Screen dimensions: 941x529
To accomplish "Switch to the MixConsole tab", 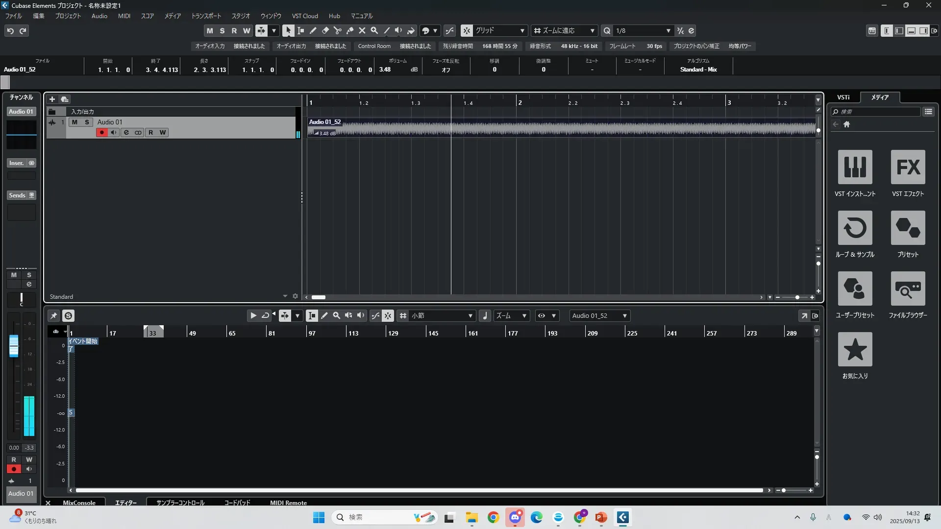I will 79,503.
